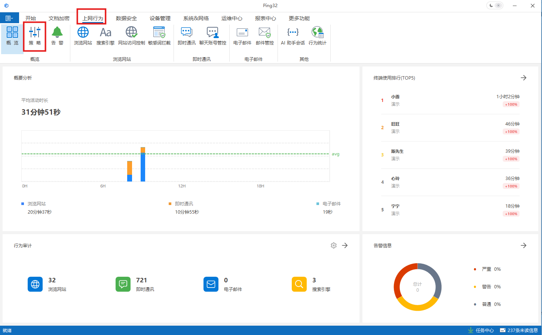Launch AI 助手会话 from the ribbon

[293, 36]
